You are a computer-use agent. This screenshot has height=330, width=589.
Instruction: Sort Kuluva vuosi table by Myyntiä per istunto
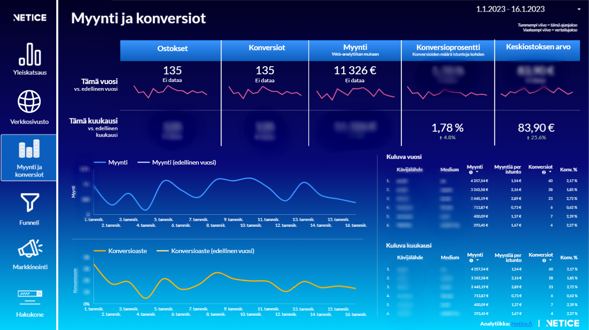click(508, 169)
